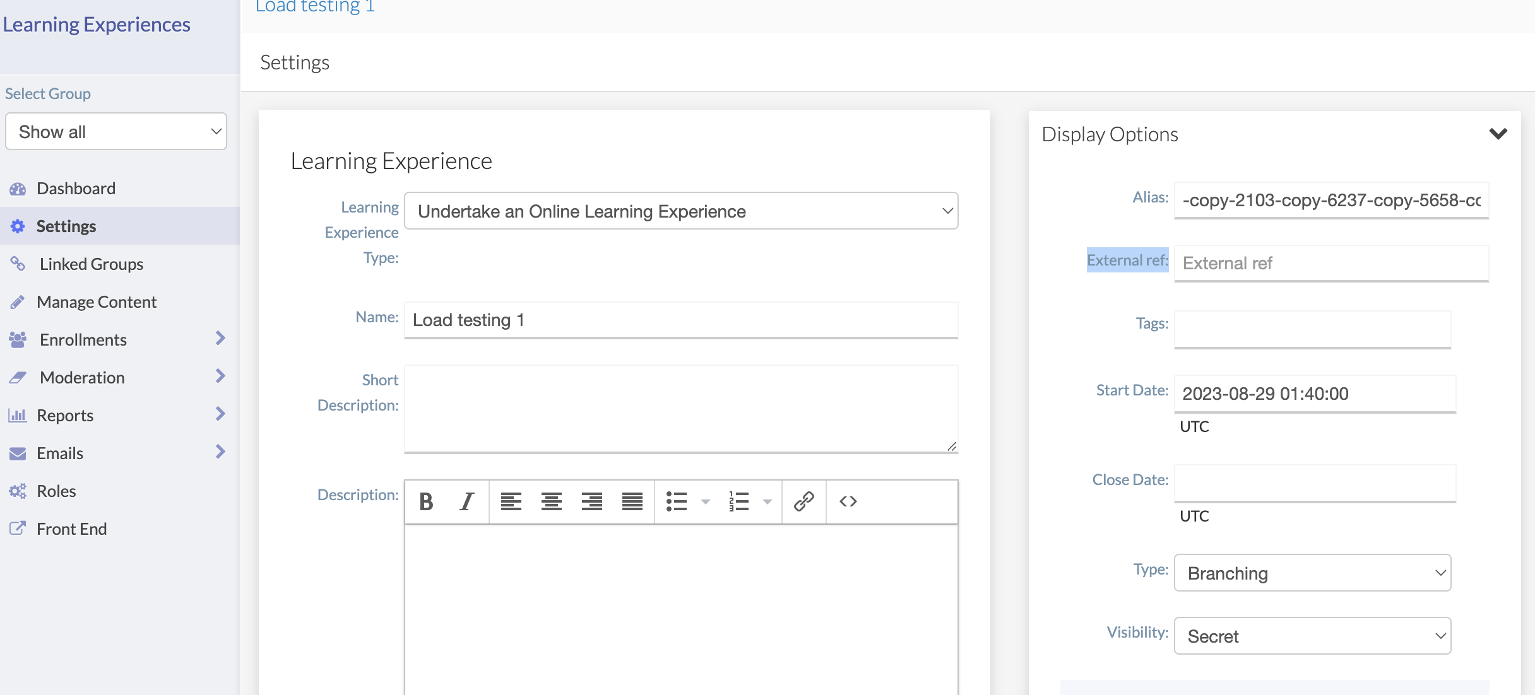Insert a bulleted list
Image resolution: width=1535 pixels, height=695 pixels.
click(677, 502)
